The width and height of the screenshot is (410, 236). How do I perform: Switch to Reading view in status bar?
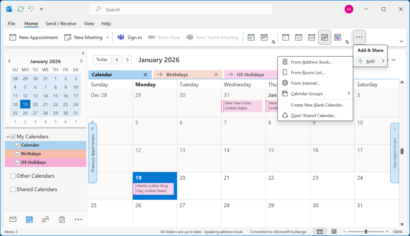coord(334,232)
